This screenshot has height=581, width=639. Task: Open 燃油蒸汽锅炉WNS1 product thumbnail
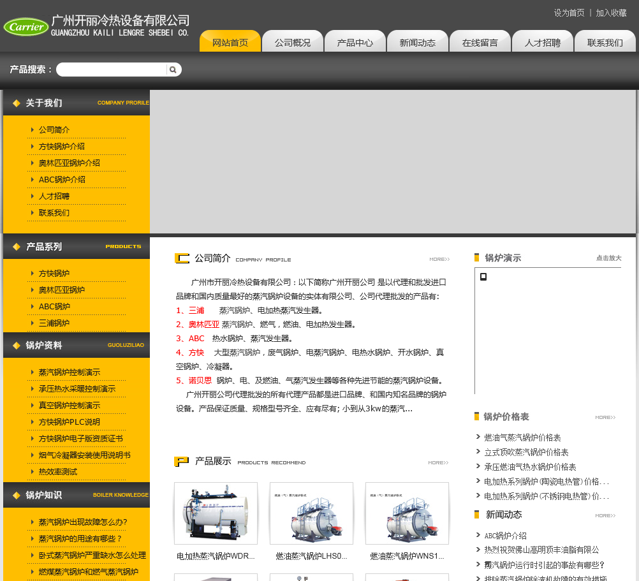pos(407,513)
